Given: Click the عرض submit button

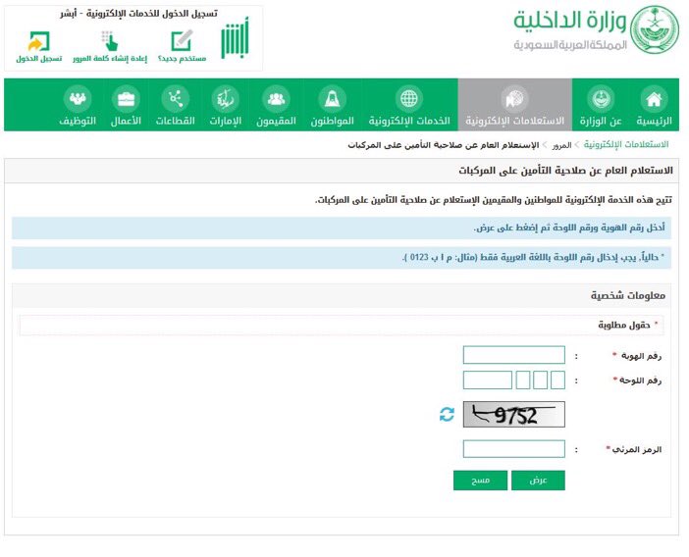Looking at the screenshot, I should (538, 481).
